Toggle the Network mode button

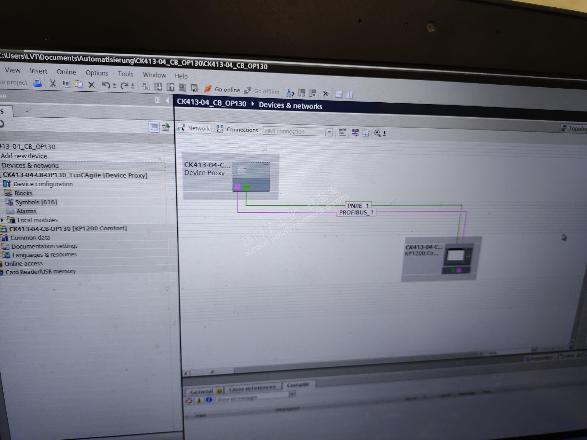click(194, 128)
